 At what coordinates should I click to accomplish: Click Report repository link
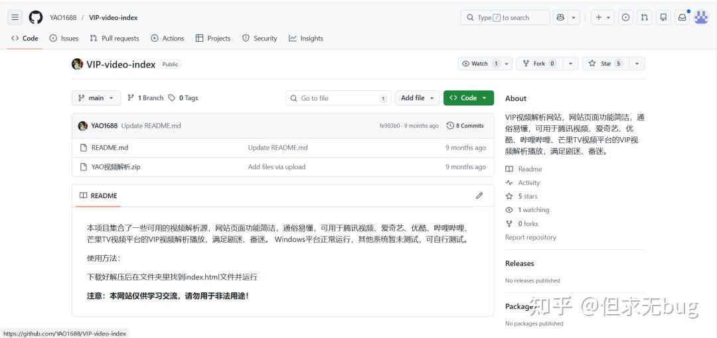530,237
